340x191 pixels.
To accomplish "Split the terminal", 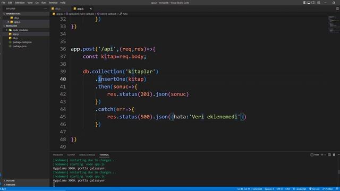I will (x=329, y=155).
